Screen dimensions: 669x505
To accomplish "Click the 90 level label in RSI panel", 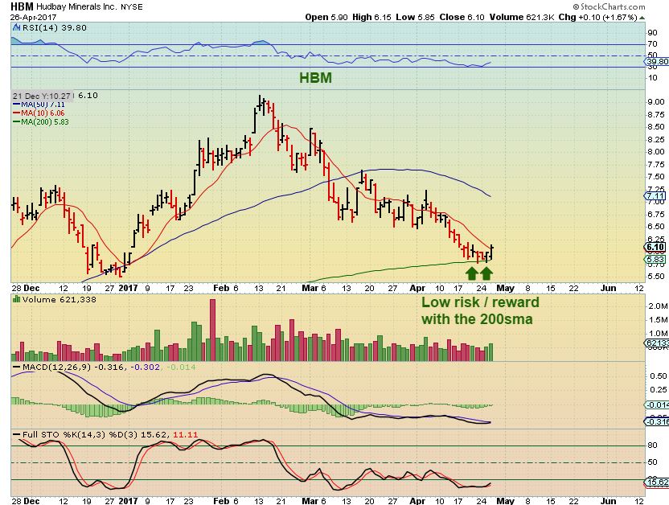I will (x=652, y=33).
